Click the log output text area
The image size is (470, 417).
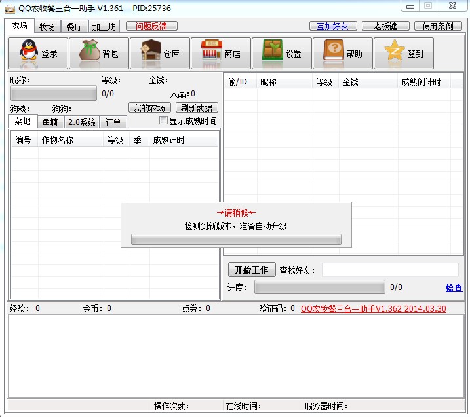[236, 356]
